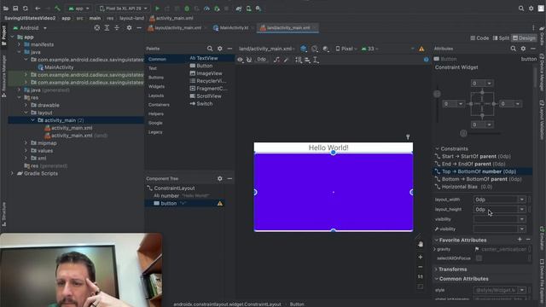The height and width of the screenshot is (307, 546).
Task: Click the res breadcrumb in the navigation bar
Action: [x=110, y=18]
